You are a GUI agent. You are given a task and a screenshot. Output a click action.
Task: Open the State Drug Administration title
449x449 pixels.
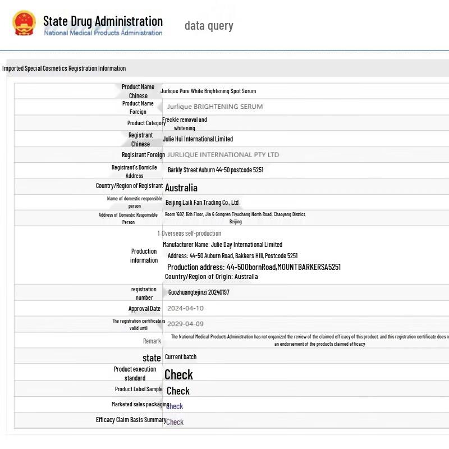tap(103, 21)
